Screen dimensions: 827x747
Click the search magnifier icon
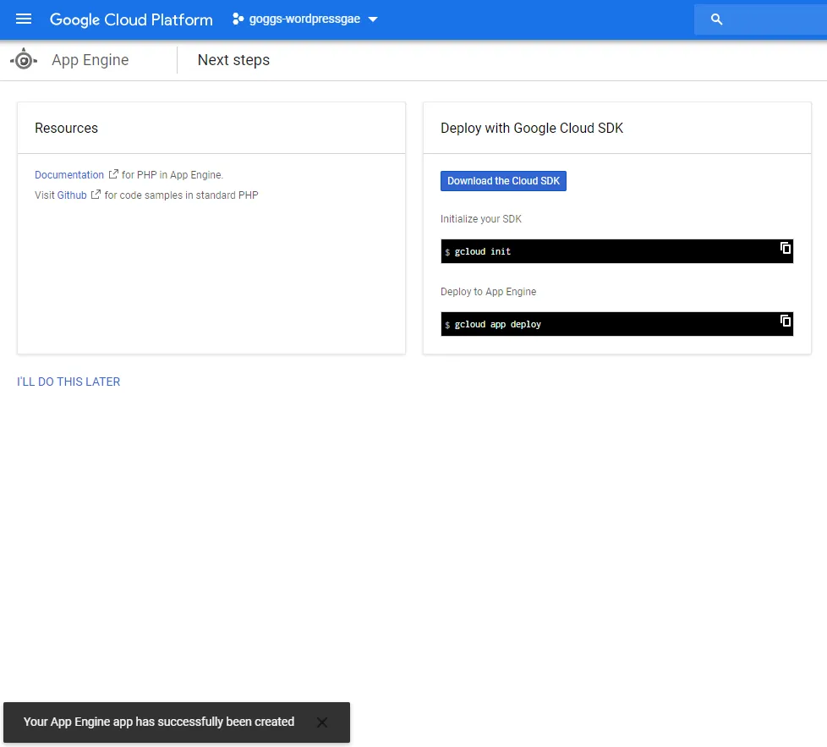pyautogui.click(x=715, y=19)
